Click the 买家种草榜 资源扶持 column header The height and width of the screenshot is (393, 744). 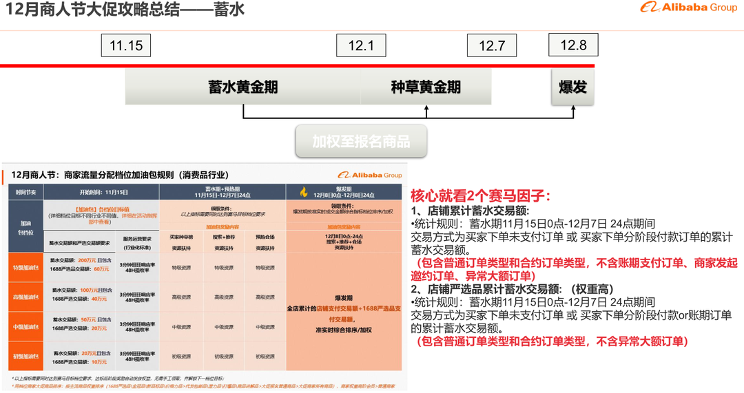(x=181, y=242)
